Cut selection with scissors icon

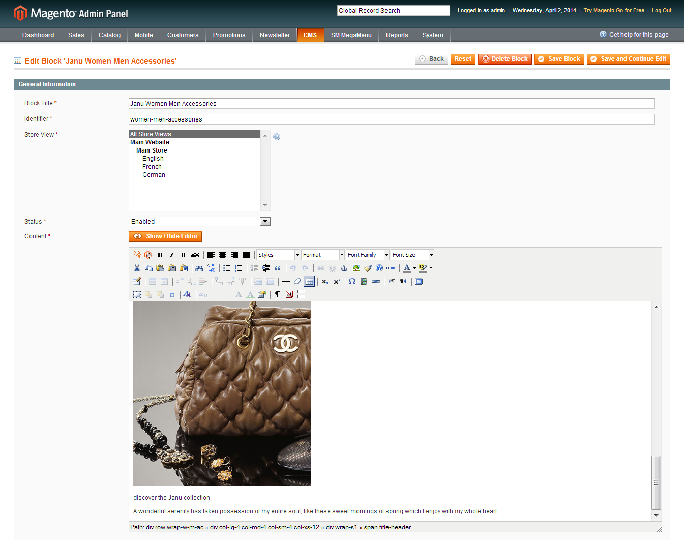(x=136, y=268)
